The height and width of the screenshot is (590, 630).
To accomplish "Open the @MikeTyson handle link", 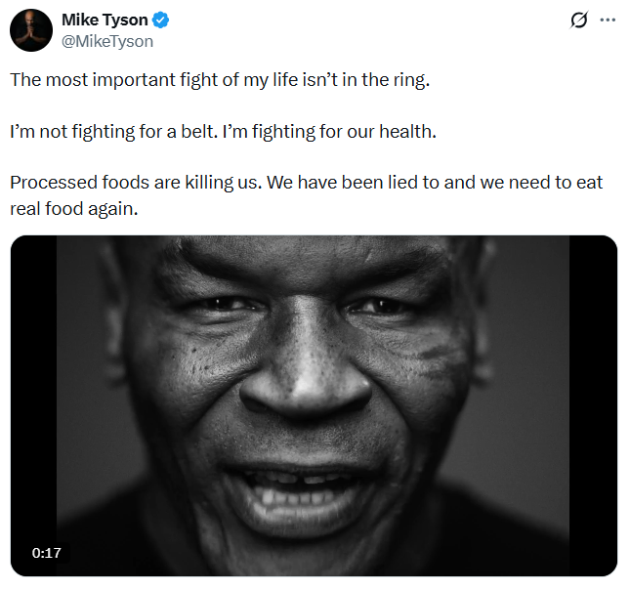I will click(107, 41).
